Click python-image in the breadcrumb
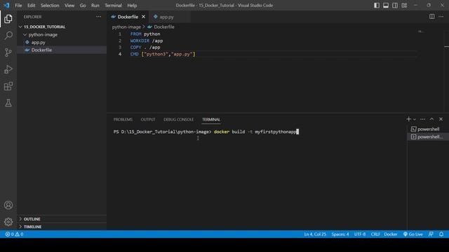This screenshot has width=449, height=252. [126, 27]
